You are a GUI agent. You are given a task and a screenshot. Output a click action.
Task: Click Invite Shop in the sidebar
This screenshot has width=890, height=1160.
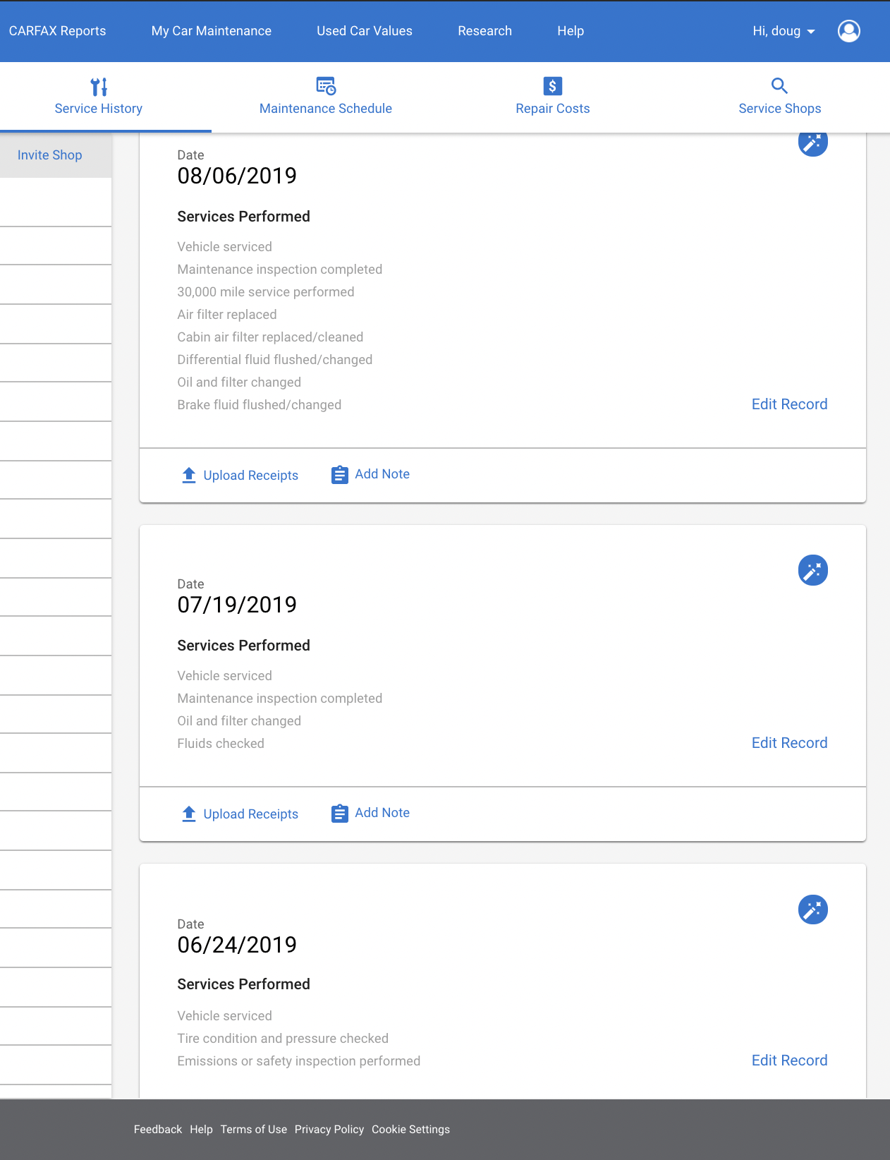50,155
